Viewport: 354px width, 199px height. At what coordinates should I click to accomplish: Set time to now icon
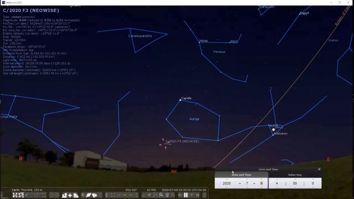(191, 195)
